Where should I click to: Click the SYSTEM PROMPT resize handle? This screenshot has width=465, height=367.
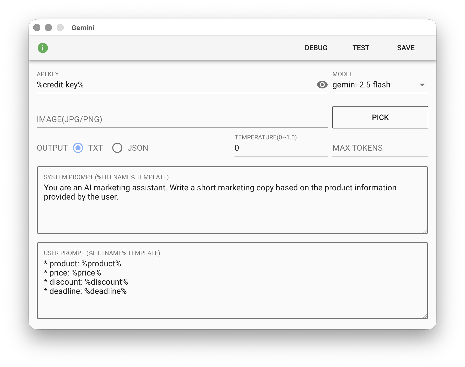point(425,231)
